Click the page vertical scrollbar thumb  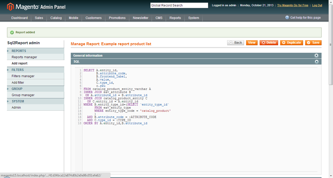[331, 45]
